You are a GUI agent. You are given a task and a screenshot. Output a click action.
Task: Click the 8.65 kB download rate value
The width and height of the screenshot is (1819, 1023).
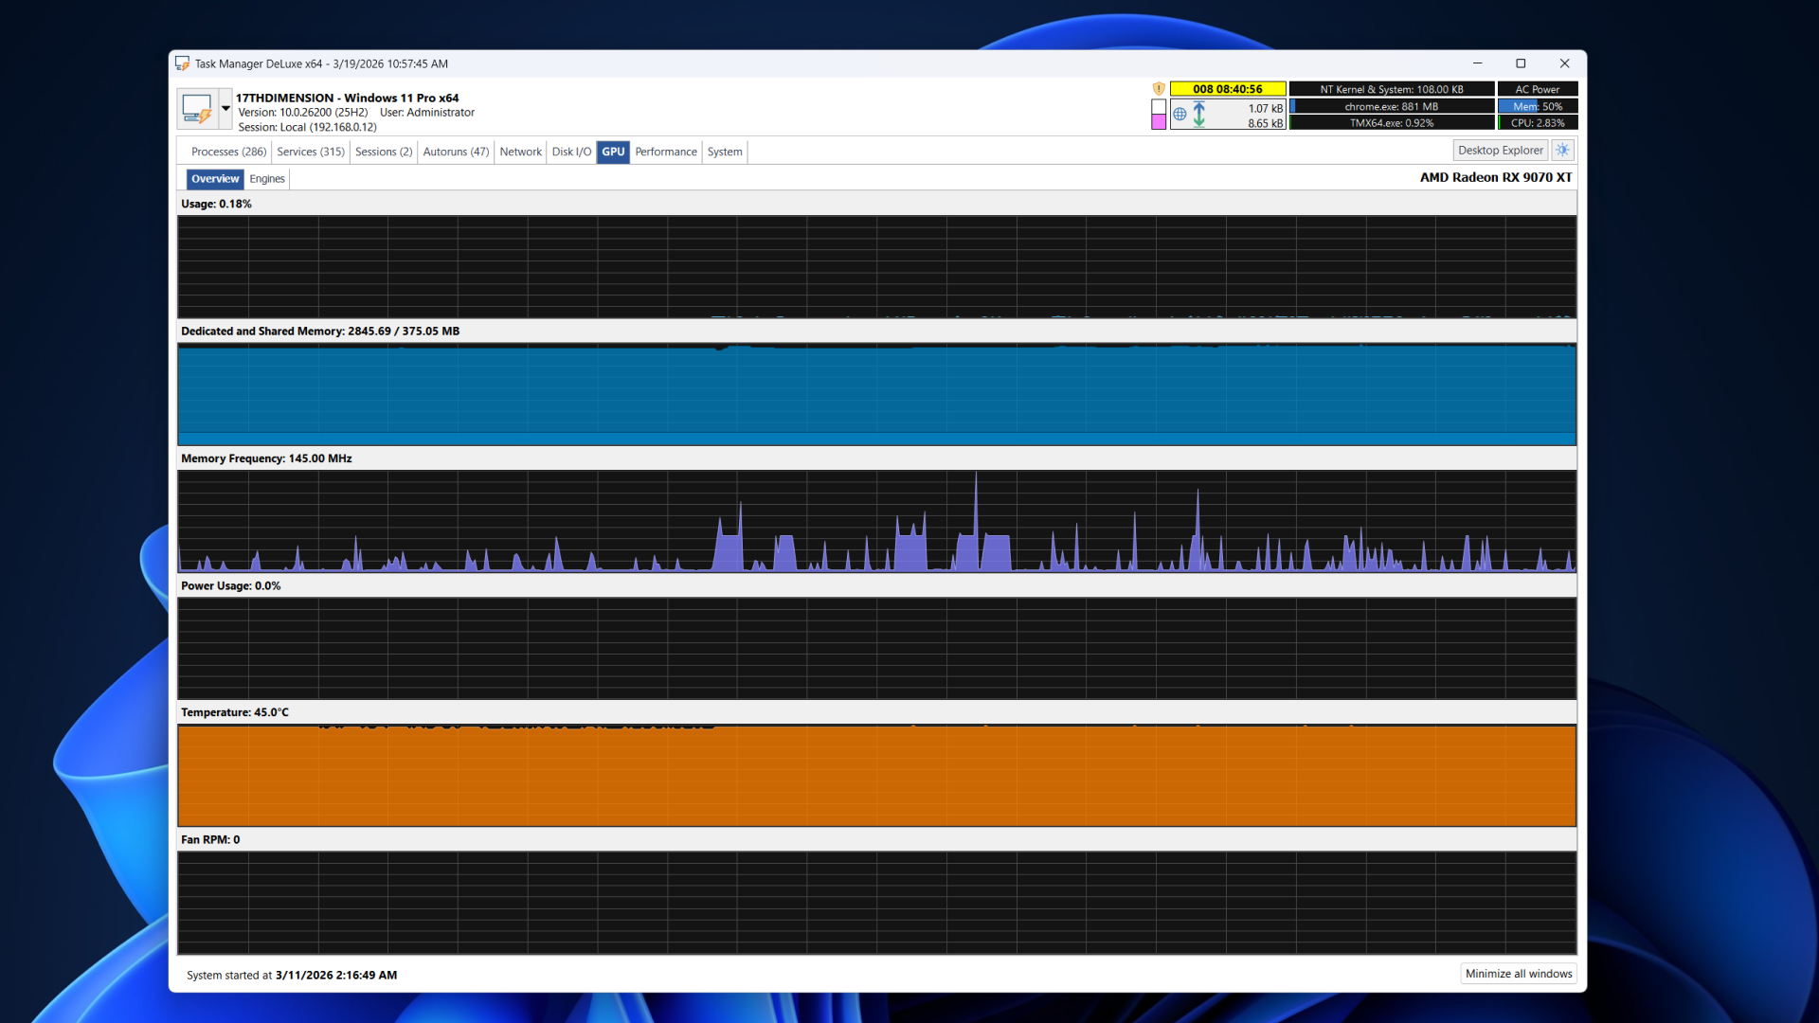[x=1266, y=123]
